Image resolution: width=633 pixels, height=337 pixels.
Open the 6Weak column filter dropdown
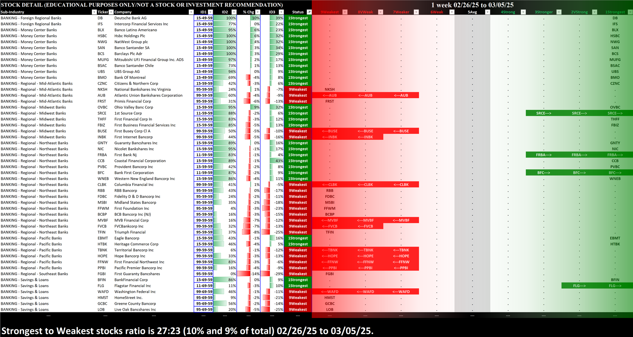click(x=452, y=12)
